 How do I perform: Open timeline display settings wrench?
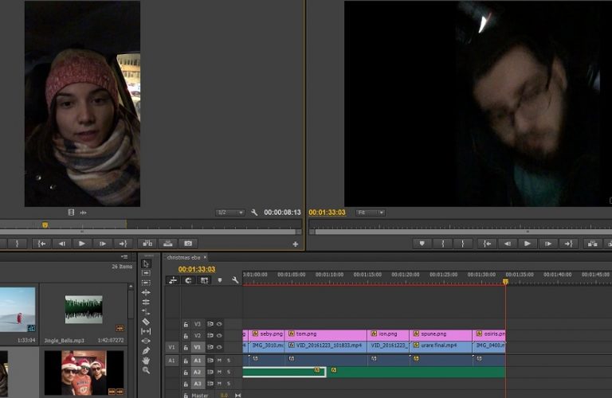click(x=235, y=280)
